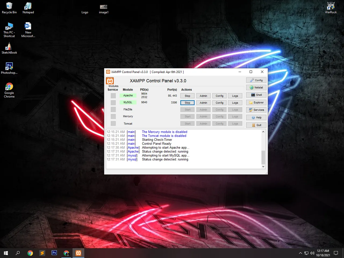Open XAMPP Help

256,117
